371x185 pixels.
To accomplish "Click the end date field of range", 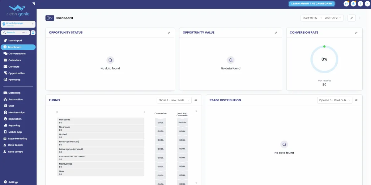I will [331, 18].
